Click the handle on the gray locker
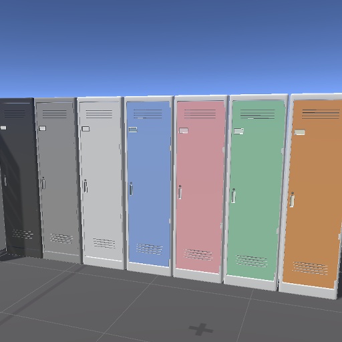 tap(43, 183)
